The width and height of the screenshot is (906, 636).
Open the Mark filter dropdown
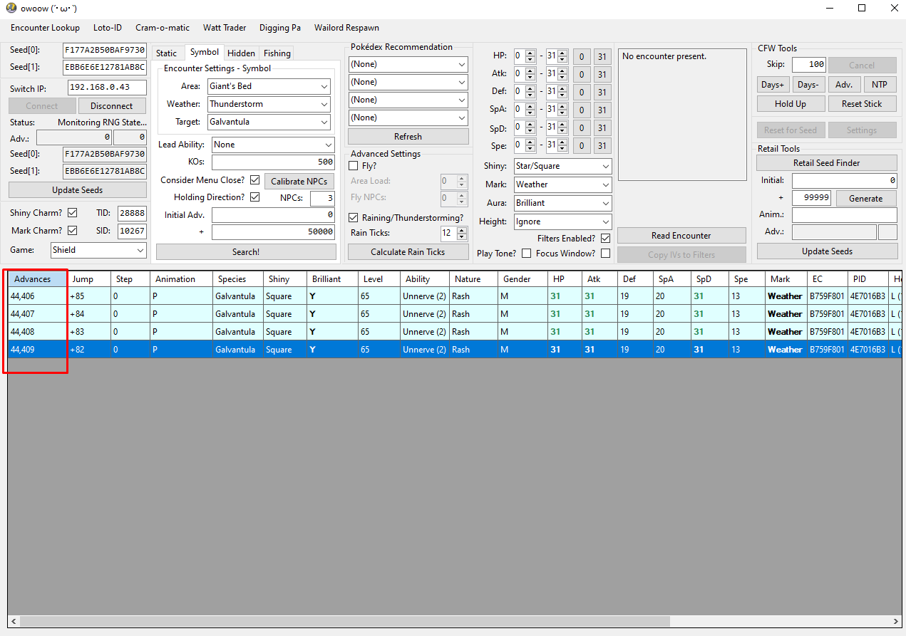(x=563, y=184)
